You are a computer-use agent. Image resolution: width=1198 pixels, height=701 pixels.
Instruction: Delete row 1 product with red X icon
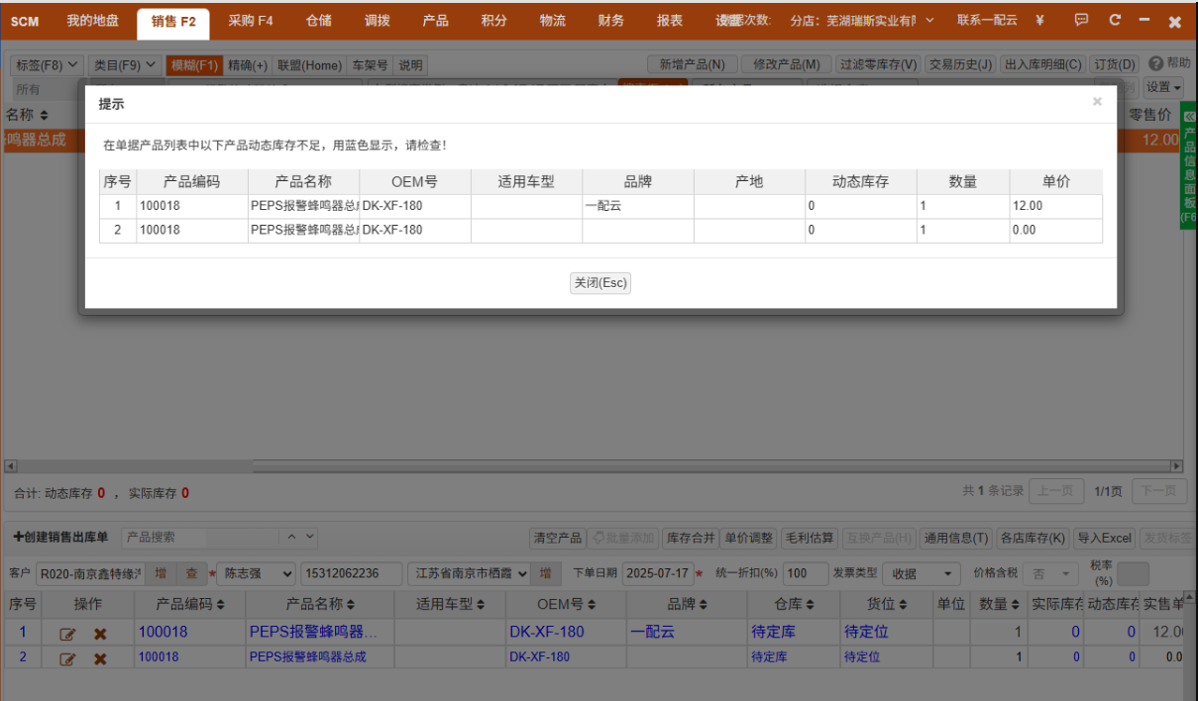100,634
